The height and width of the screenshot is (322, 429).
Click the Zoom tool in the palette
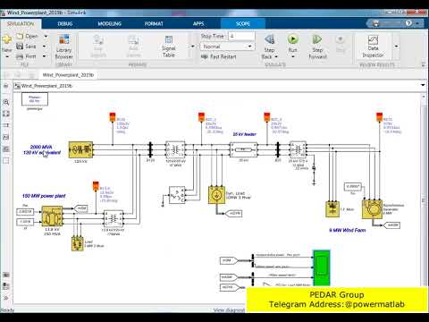coord(6,102)
